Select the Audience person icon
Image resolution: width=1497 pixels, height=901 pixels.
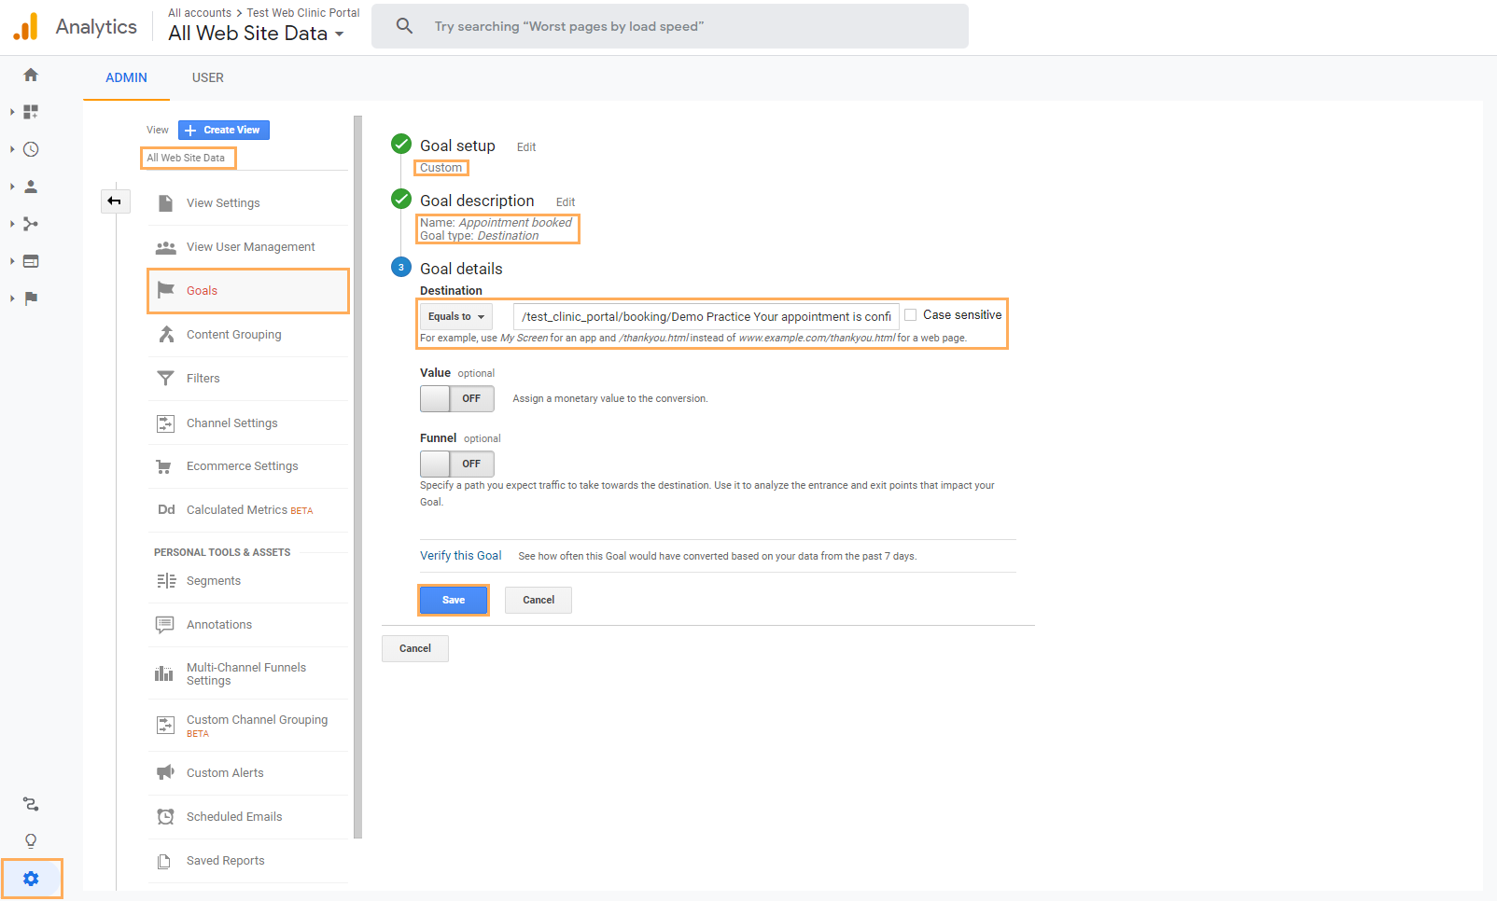(x=31, y=186)
